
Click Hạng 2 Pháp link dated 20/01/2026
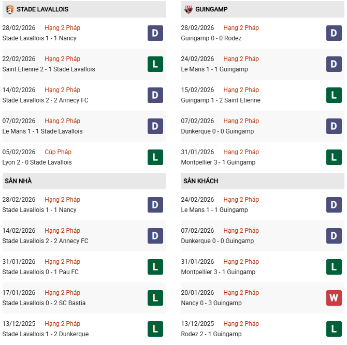click(241, 293)
